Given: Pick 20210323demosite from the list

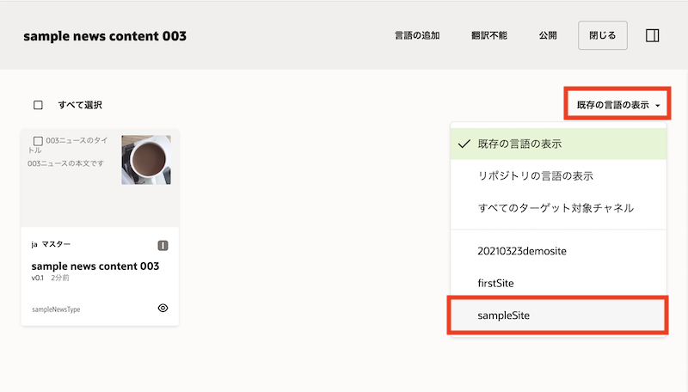Looking at the screenshot, I should (522, 250).
